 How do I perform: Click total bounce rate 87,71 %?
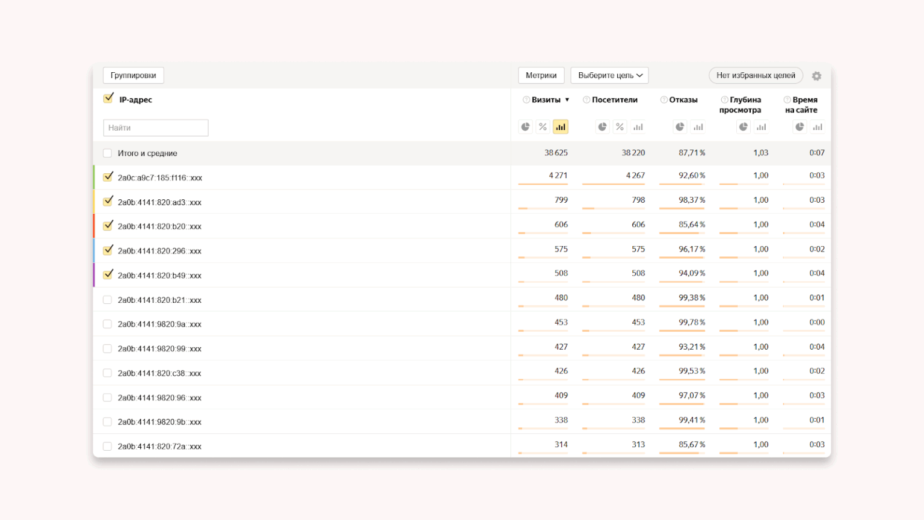[x=692, y=153]
